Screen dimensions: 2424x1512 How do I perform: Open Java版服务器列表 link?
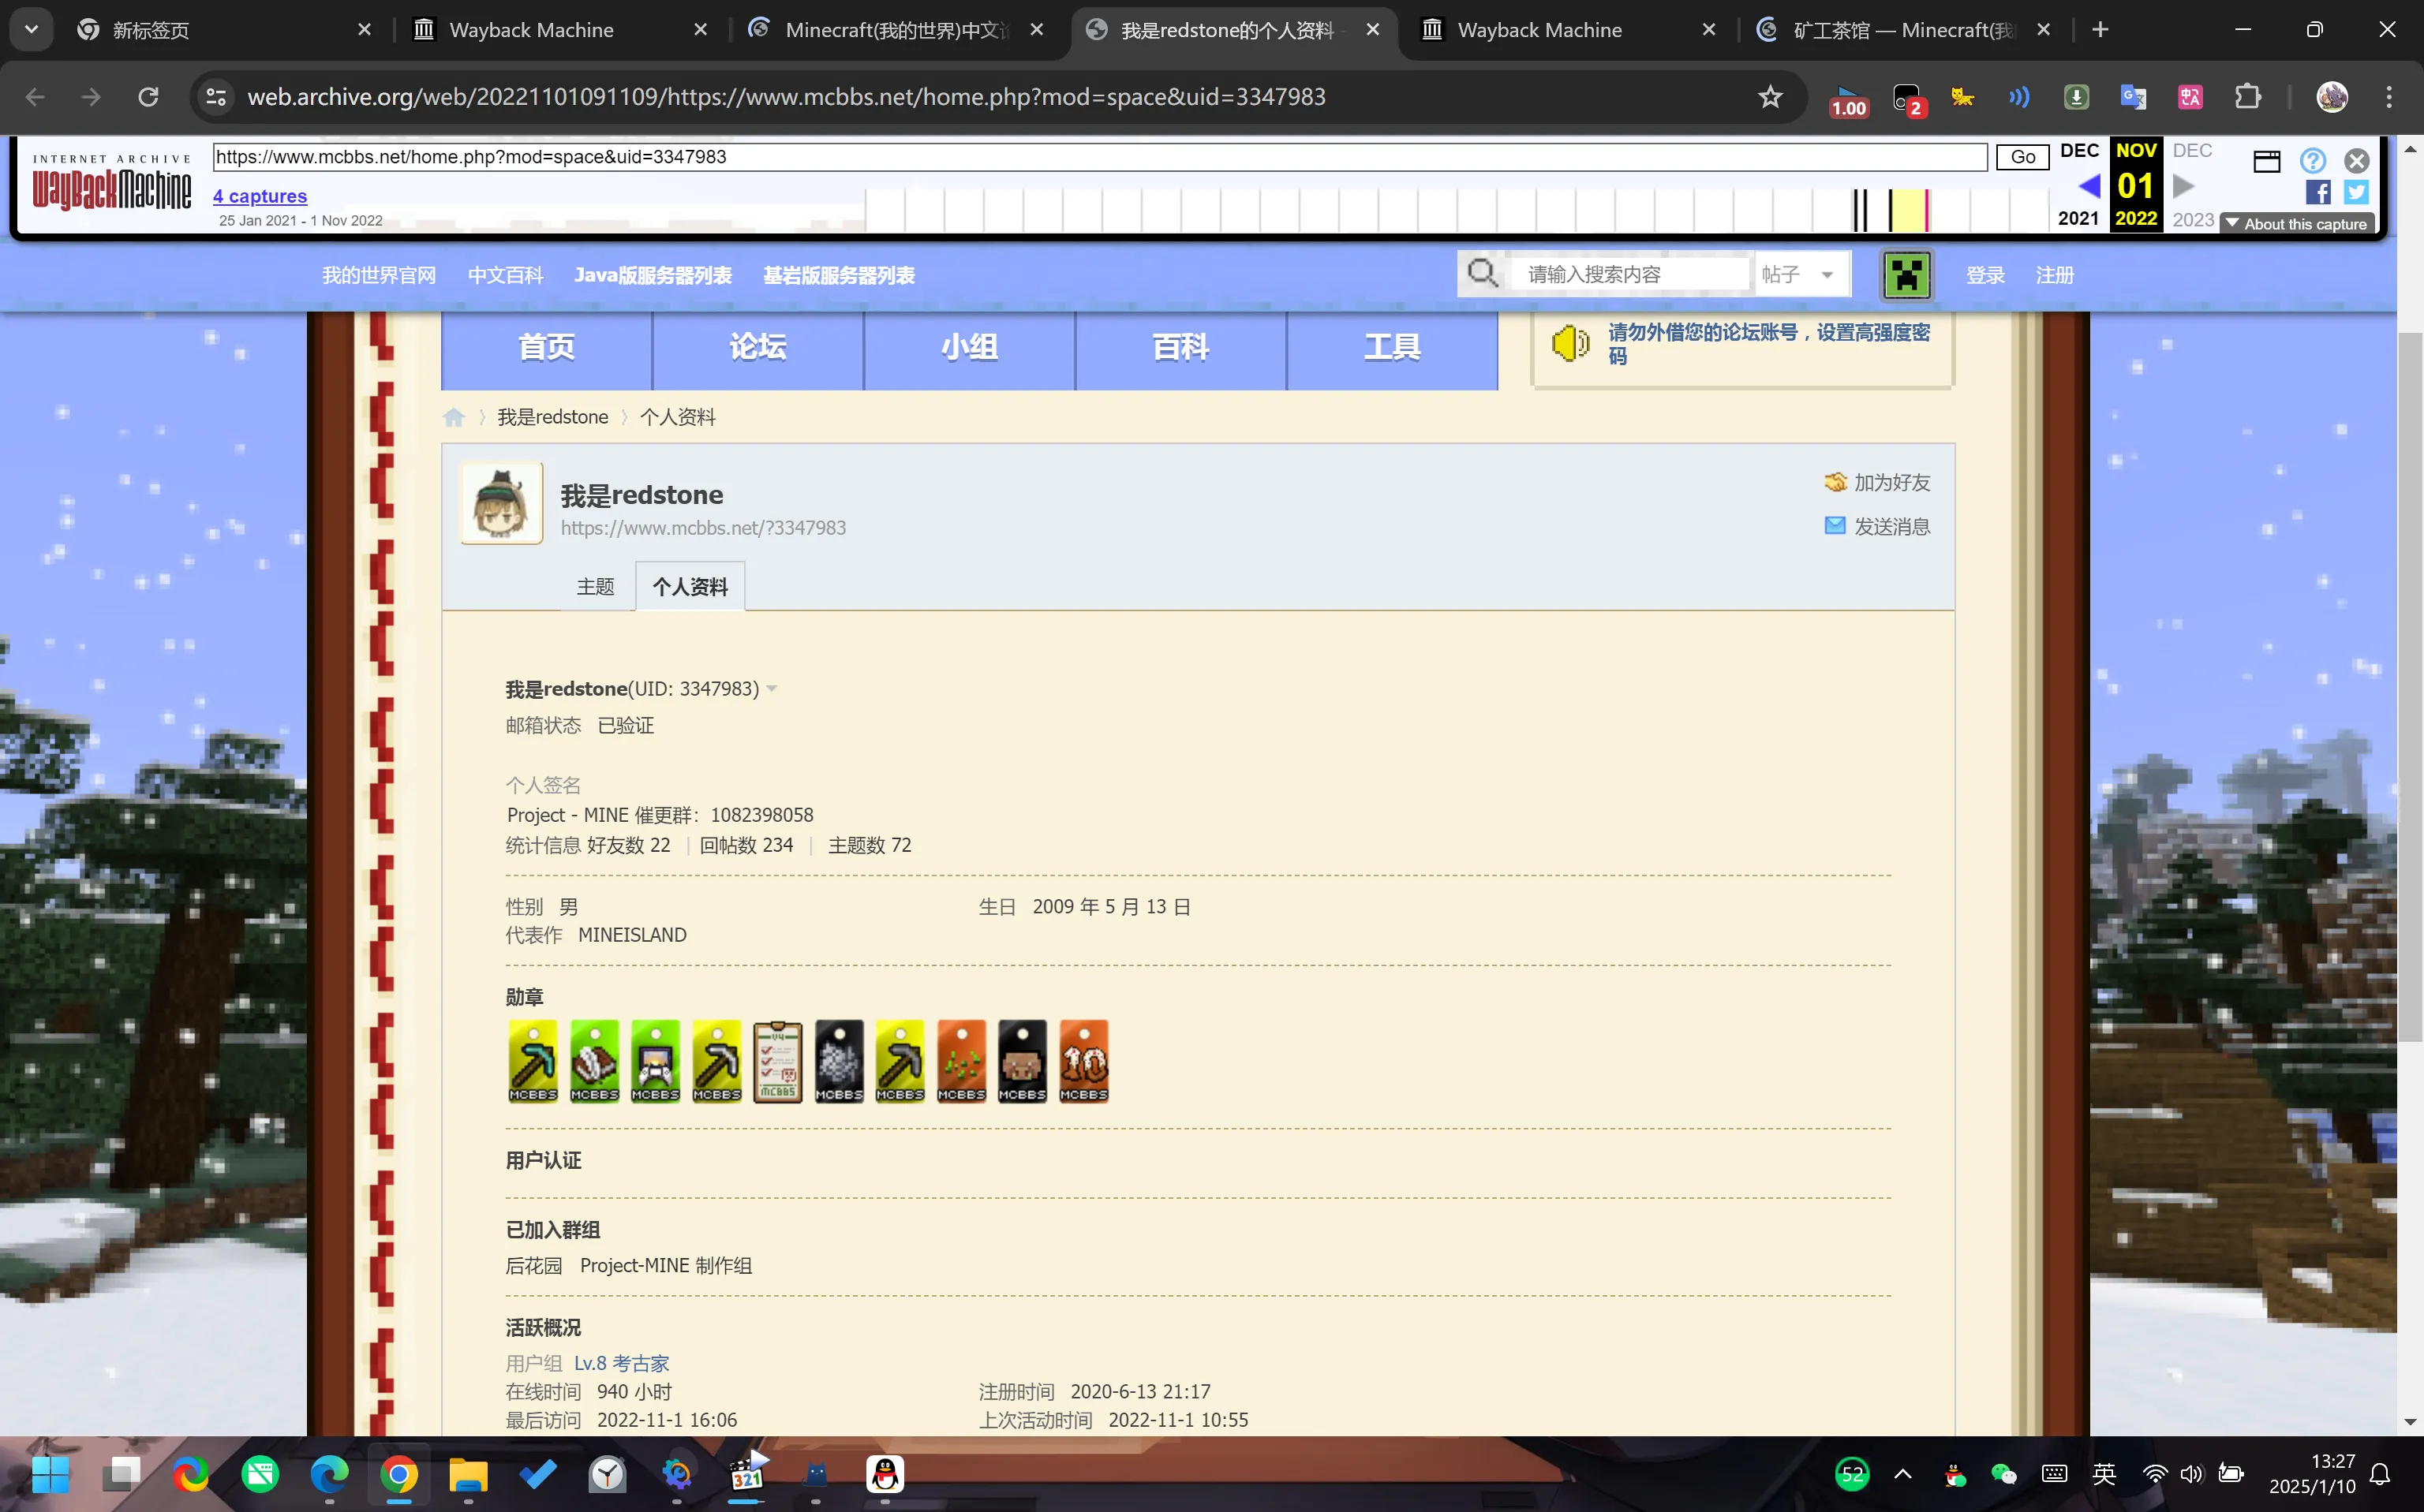point(653,275)
